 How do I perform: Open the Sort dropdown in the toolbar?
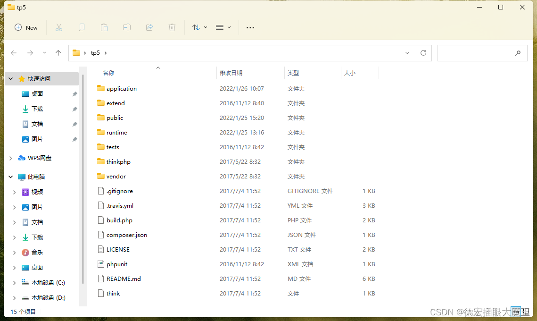[x=199, y=27]
